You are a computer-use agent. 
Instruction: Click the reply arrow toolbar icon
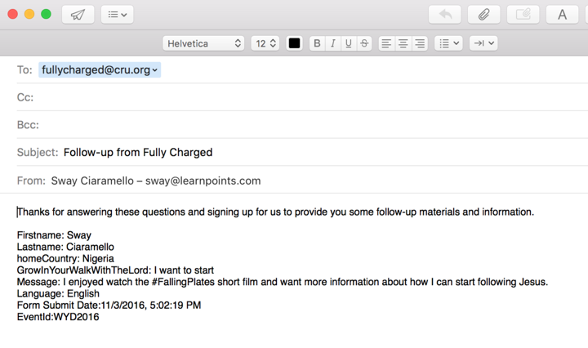pyautogui.click(x=445, y=14)
